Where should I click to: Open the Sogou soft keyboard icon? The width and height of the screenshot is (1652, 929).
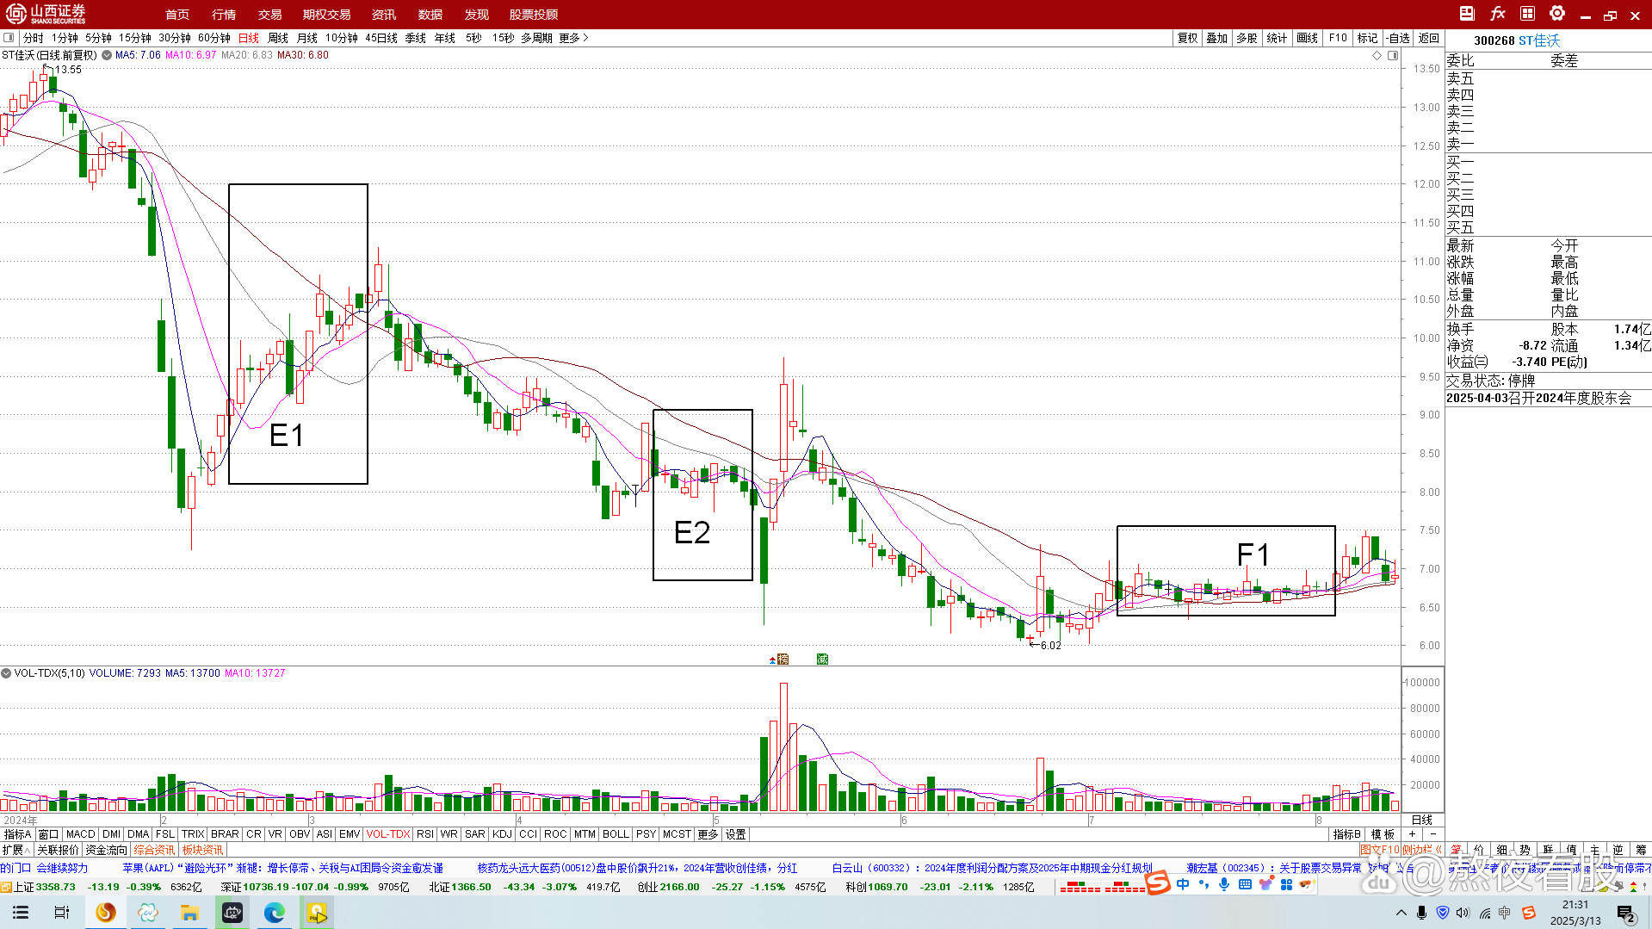[1245, 884]
